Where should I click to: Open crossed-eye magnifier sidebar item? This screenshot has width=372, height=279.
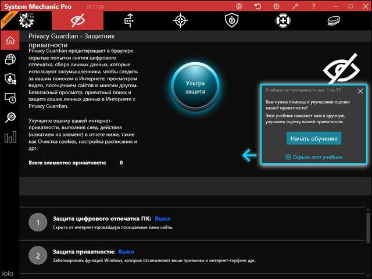click(9, 117)
